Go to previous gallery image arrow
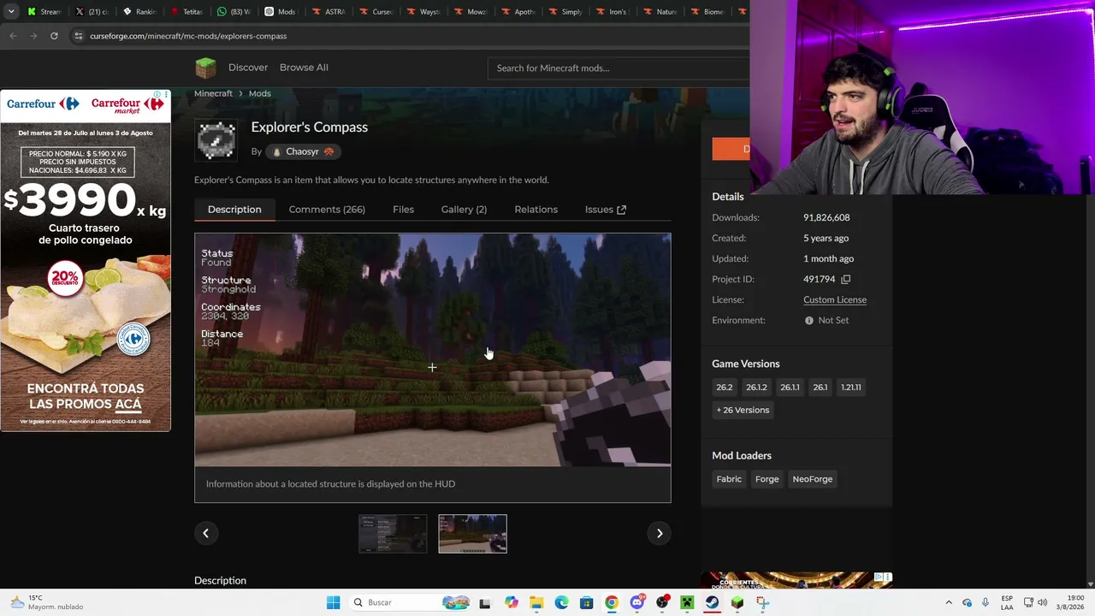Image resolution: width=1095 pixels, height=616 pixels. (205, 533)
